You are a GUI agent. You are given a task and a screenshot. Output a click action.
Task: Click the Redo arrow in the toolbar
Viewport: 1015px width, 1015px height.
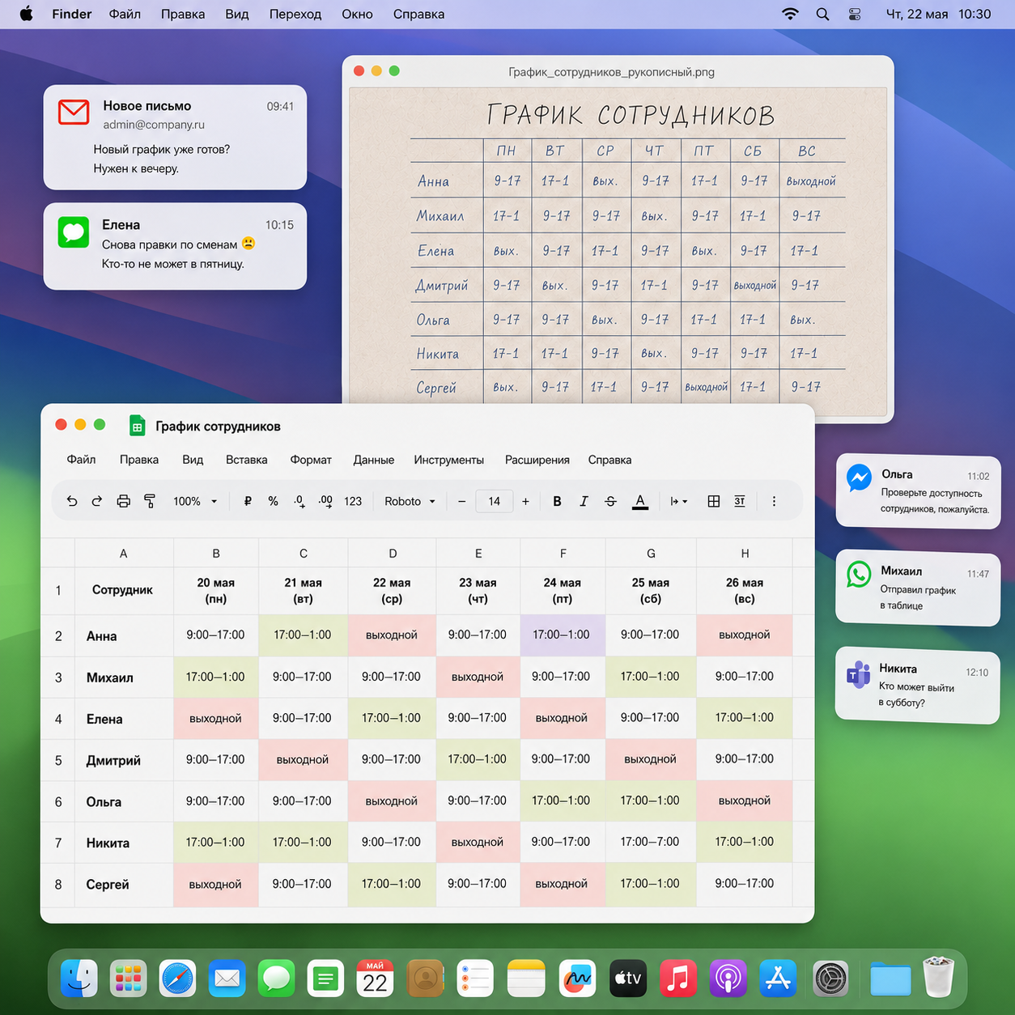coord(97,501)
